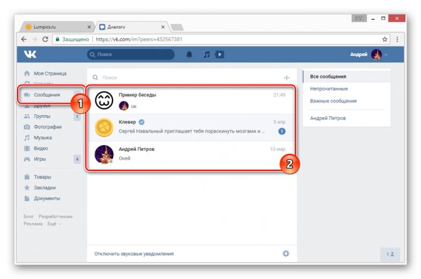Open Документы in the sidebar
Image resolution: width=421 pixels, height=279 pixels.
46,199
